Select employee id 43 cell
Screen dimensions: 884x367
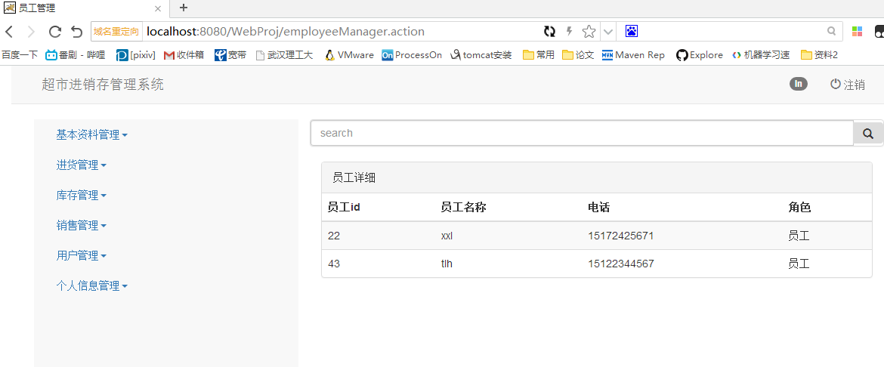[x=334, y=264]
